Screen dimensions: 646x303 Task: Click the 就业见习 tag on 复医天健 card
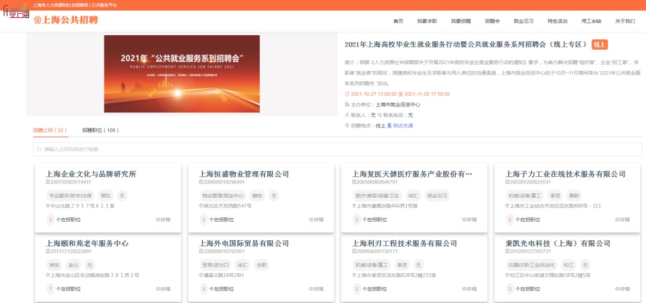pos(437,195)
